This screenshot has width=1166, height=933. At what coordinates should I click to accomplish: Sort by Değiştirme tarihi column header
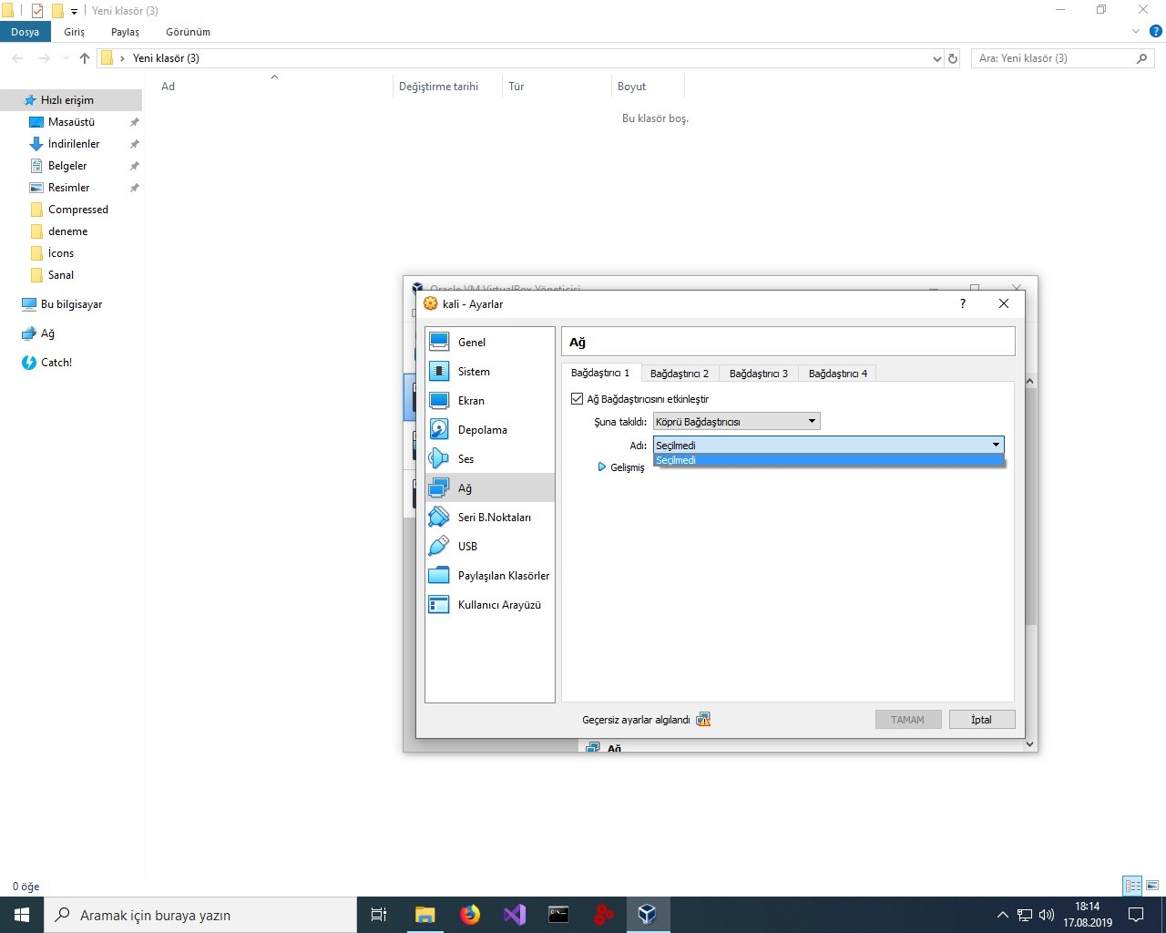pos(446,87)
